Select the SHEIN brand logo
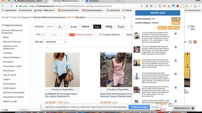Screen dimensions: 202x113 point(85,27)
